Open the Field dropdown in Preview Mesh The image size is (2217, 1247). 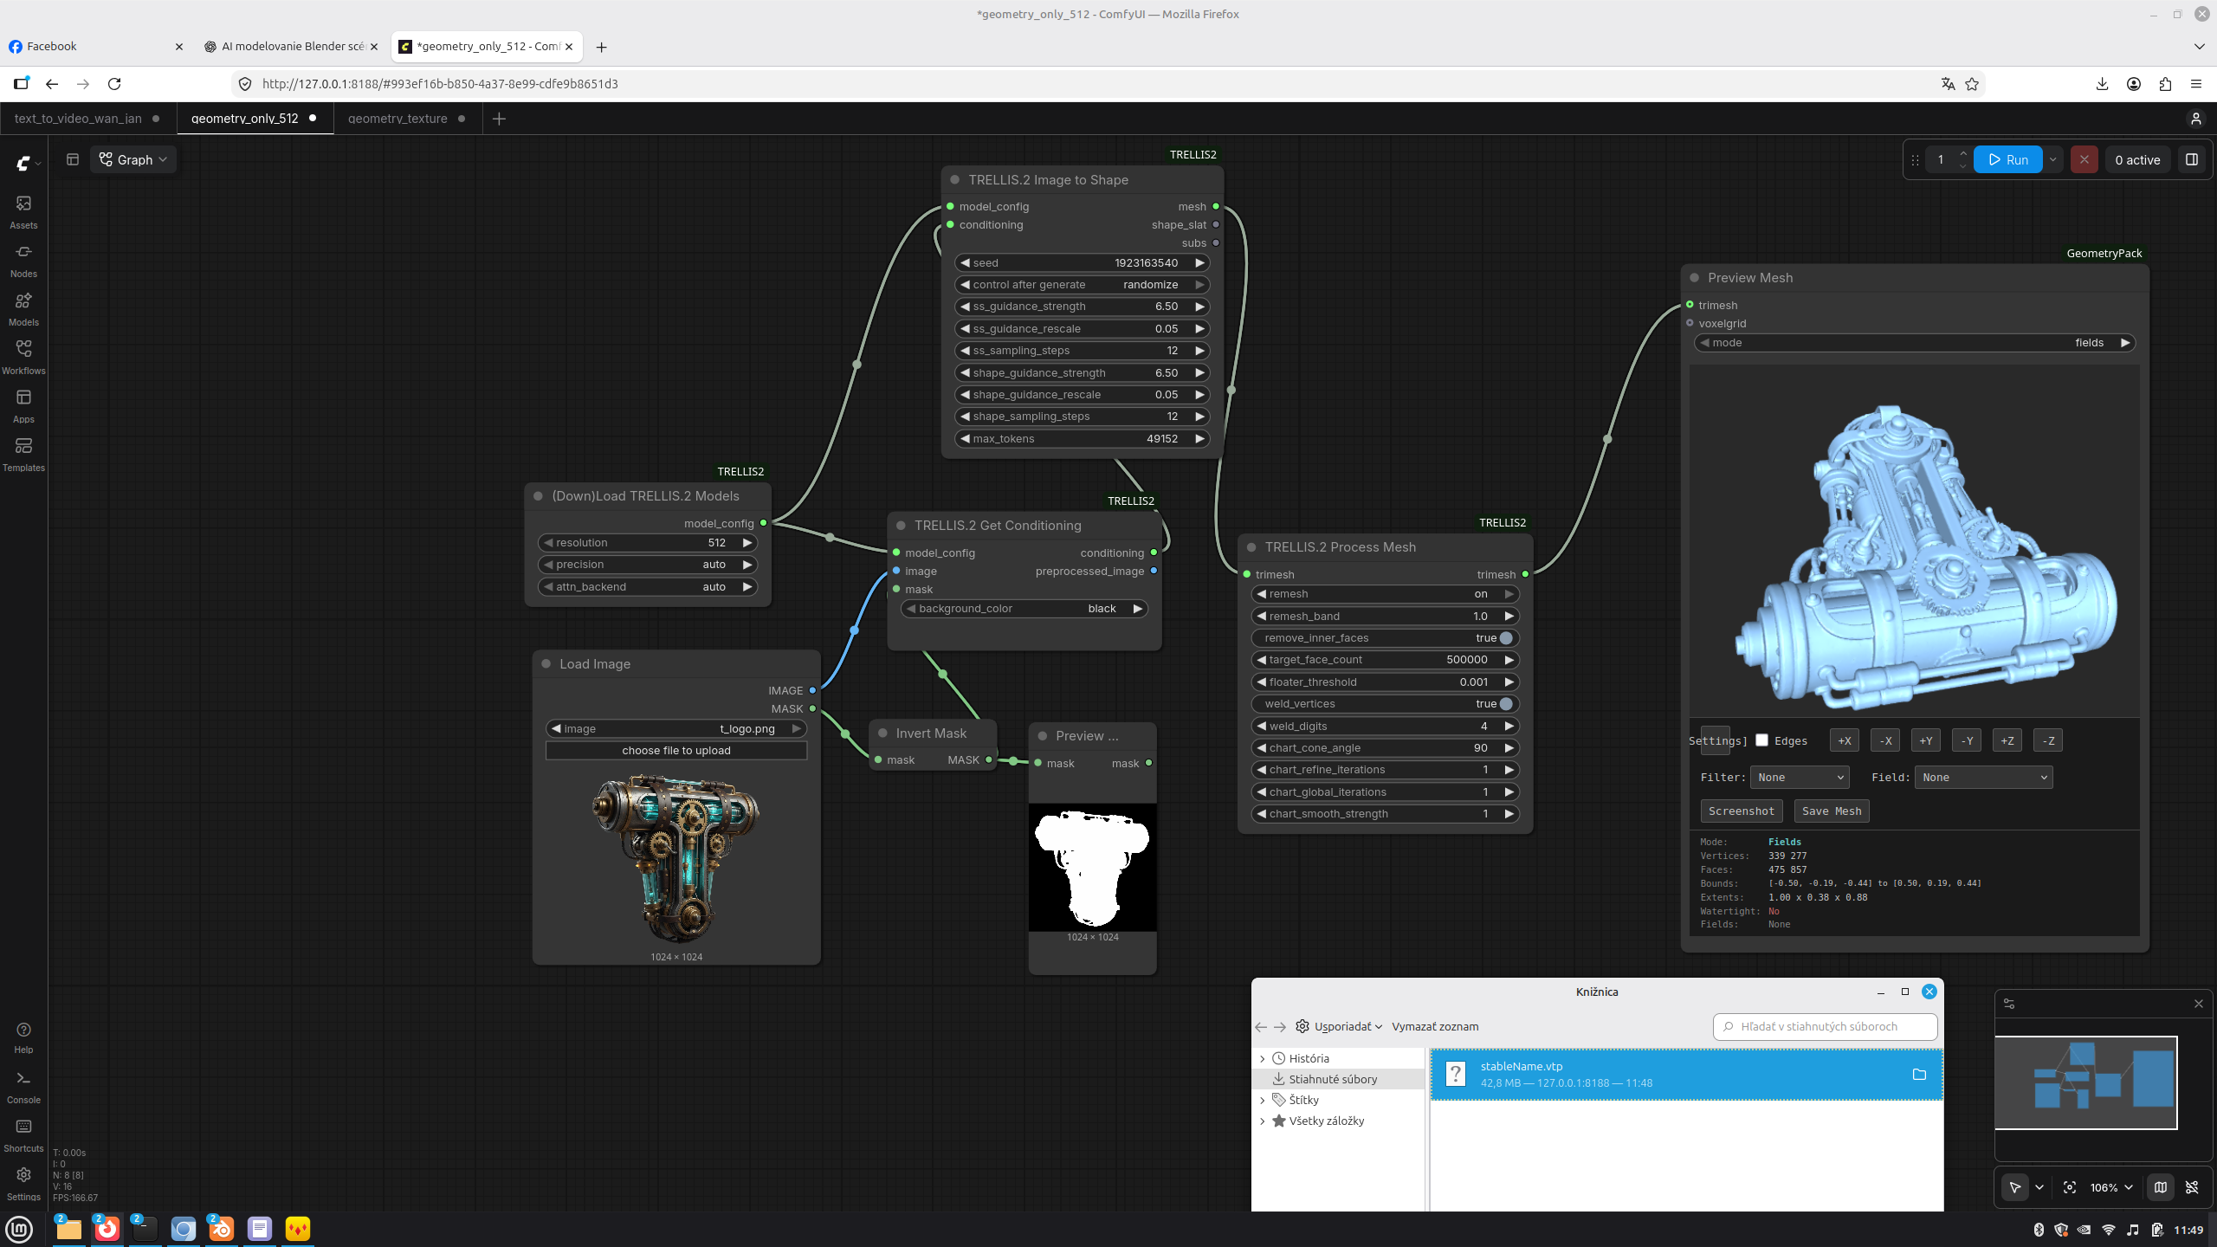(1983, 778)
